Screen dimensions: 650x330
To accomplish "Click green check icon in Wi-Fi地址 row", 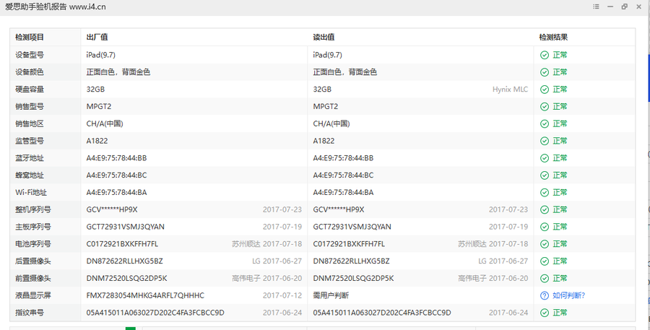I will tap(545, 193).
